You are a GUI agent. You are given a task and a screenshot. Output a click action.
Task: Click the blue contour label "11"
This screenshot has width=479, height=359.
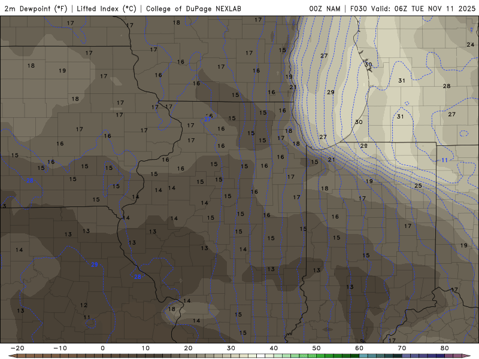tap(444, 160)
